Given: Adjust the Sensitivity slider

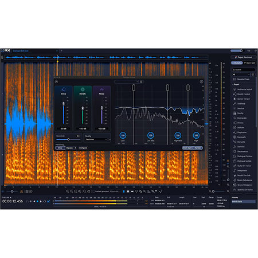Looking at the screenshot, I should [x=68, y=139].
